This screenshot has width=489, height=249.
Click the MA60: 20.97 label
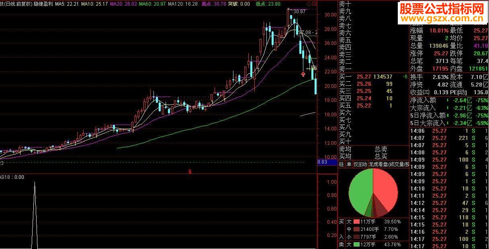click(152, 4)
